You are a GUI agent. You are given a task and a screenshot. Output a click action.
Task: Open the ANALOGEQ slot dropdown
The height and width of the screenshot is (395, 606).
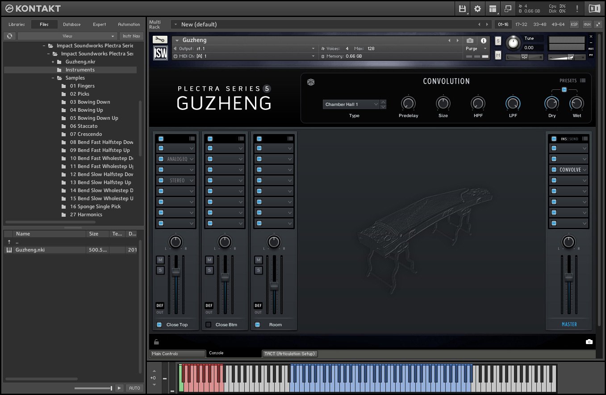coord(192,159)
